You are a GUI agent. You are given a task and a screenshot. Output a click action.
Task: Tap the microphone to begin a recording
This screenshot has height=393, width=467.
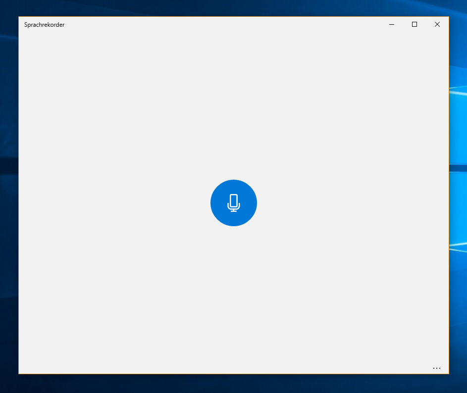pyautogui.click(x=233, y=203)
